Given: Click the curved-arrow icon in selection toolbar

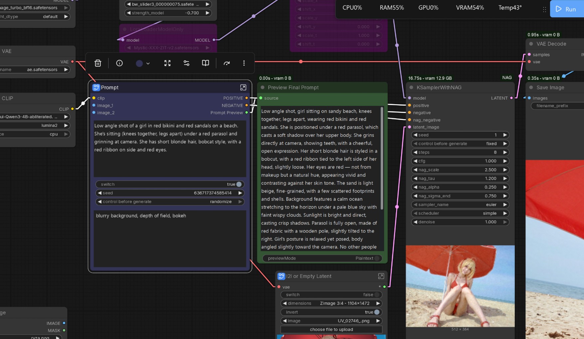Looking at the screenshot, I should [x=227, y=63].
